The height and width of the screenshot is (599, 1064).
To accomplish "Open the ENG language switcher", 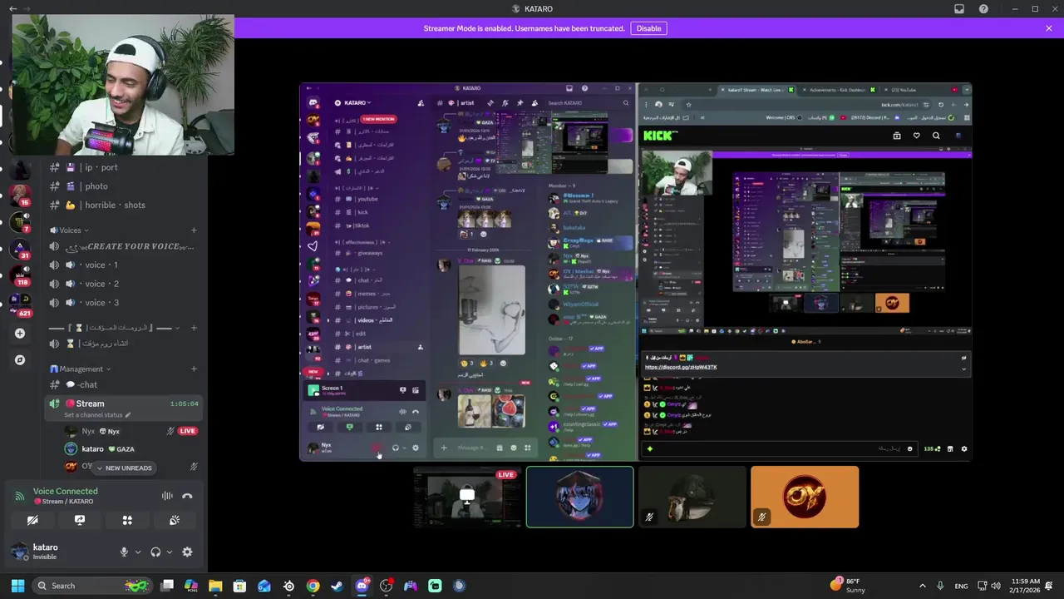I will point(962,586).
